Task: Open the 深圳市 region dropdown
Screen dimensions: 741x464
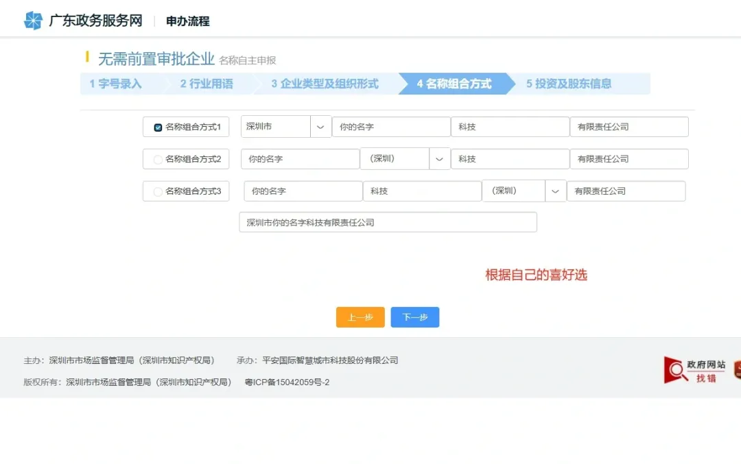Action: click(x=320, y=127)
